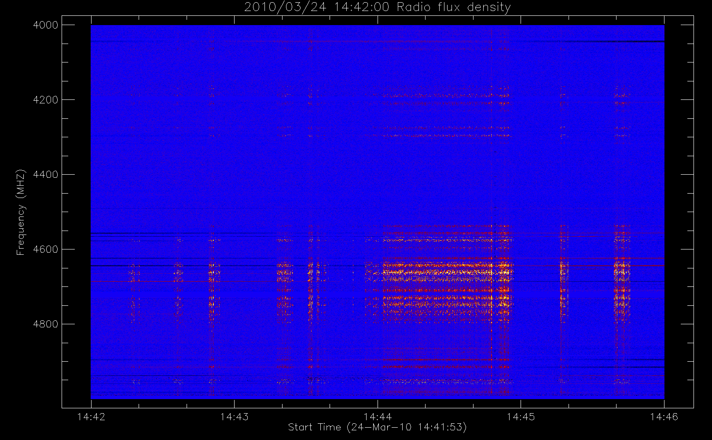This screenshot has height=440, width=712.
Task: Select the 4200 frequency tick label
Action: [46, 100]
